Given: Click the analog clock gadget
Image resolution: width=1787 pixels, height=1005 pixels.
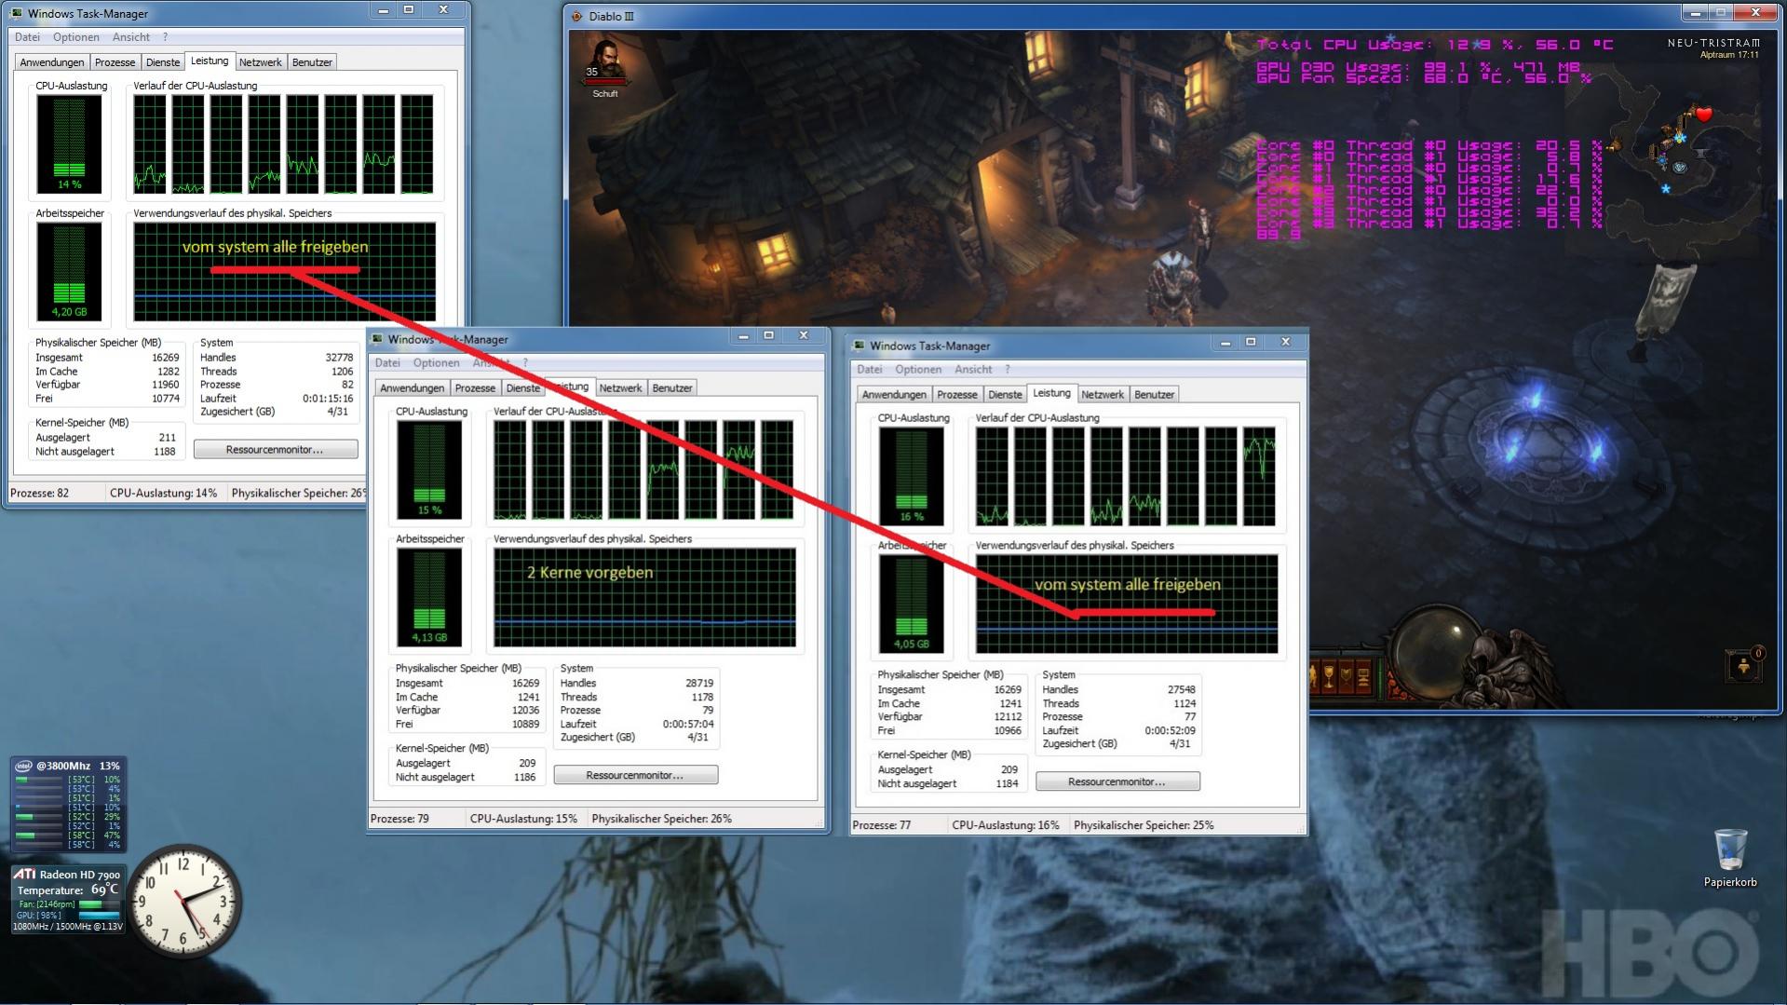Looking at the screenshot, I should pos(183,902).
